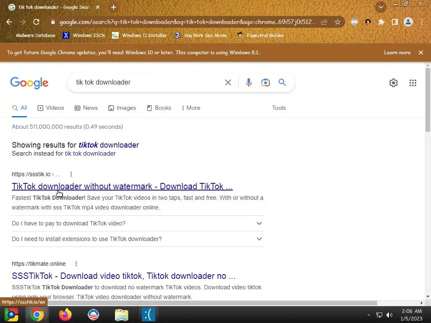
Task: Expand "Do I have to pay to download TikTok video?"
Action: [138, 223]
